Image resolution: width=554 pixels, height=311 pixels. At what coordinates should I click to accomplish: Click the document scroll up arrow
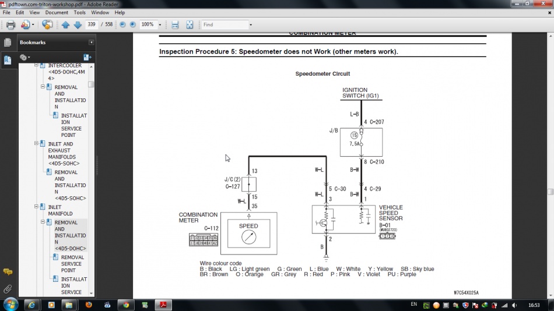pyautogui.click(x=551, y=36)
